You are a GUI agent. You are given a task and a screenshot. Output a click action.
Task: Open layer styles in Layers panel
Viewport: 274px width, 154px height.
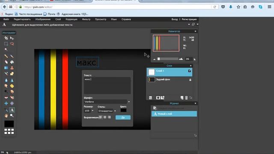click(163, 98)
